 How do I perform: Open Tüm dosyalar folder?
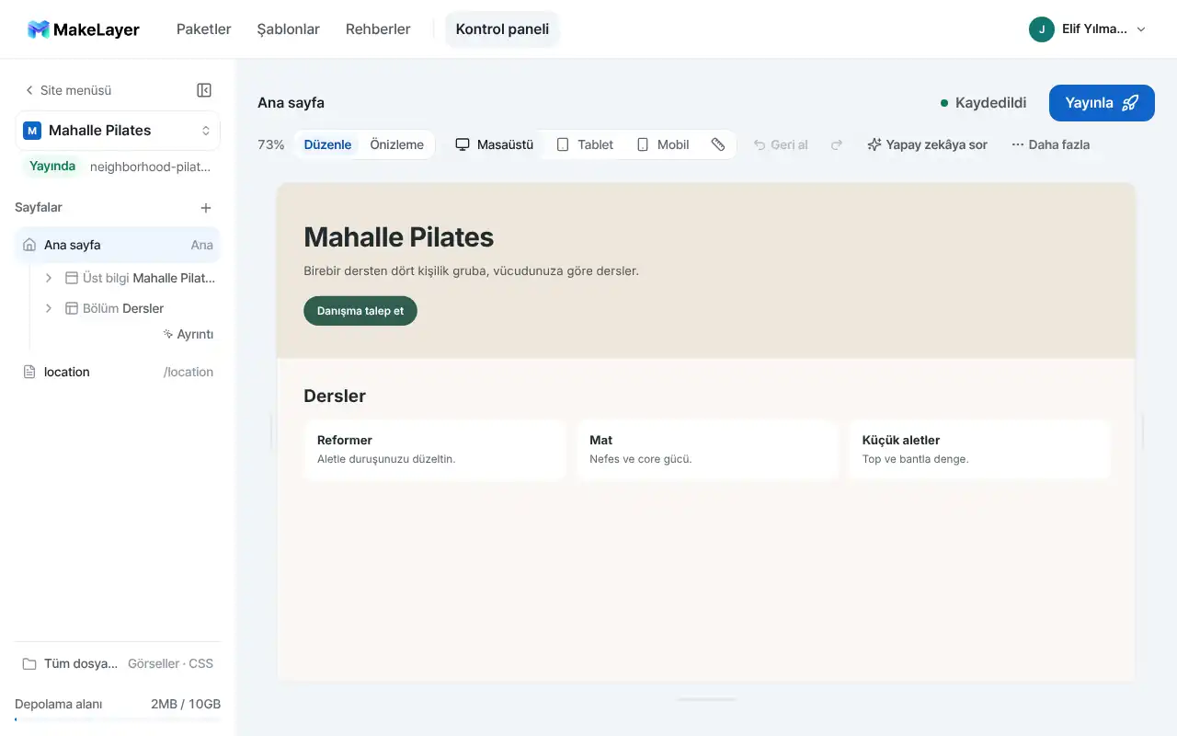coord(118,663)
